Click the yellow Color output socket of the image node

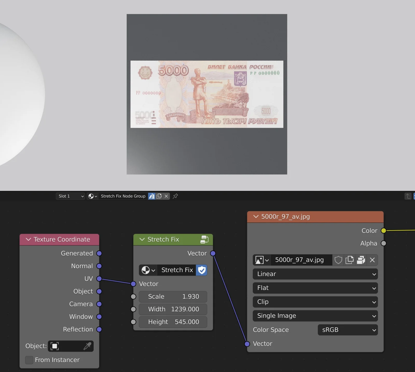point(384,230)
